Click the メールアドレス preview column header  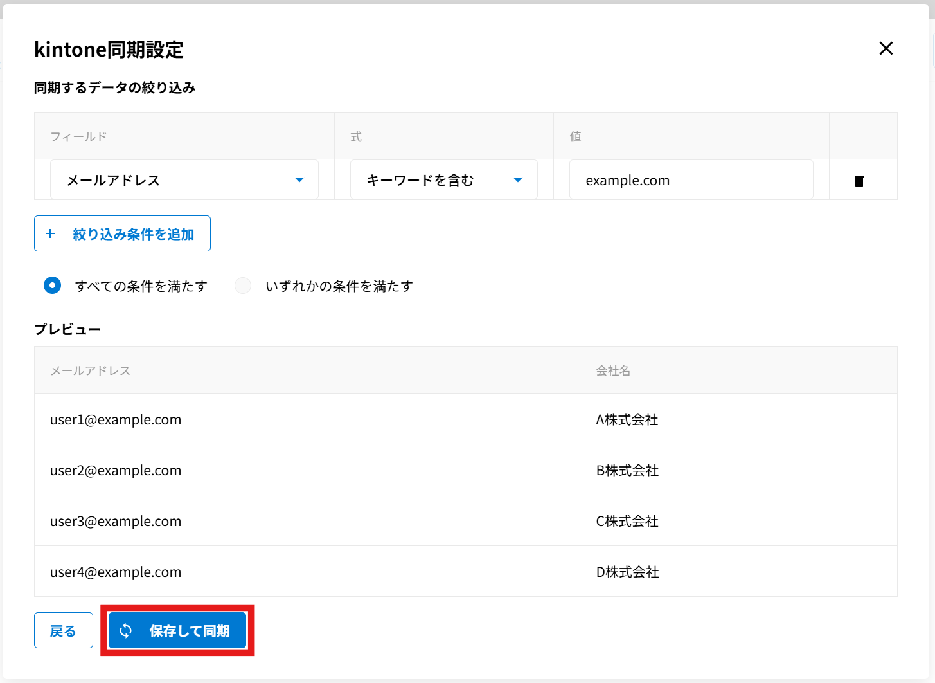tap(91, 370)
